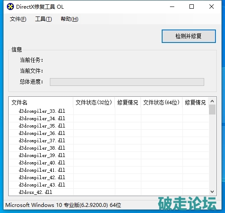Sort by 文件名 column header
This screenshot has height=213, width=225.
[x=41, y=102]
